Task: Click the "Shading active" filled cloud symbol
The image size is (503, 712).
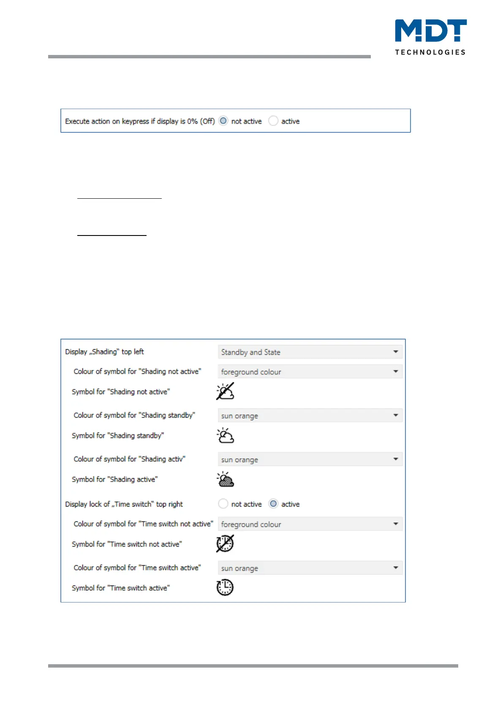Action: pyautogui.click(x=225, y=479)
